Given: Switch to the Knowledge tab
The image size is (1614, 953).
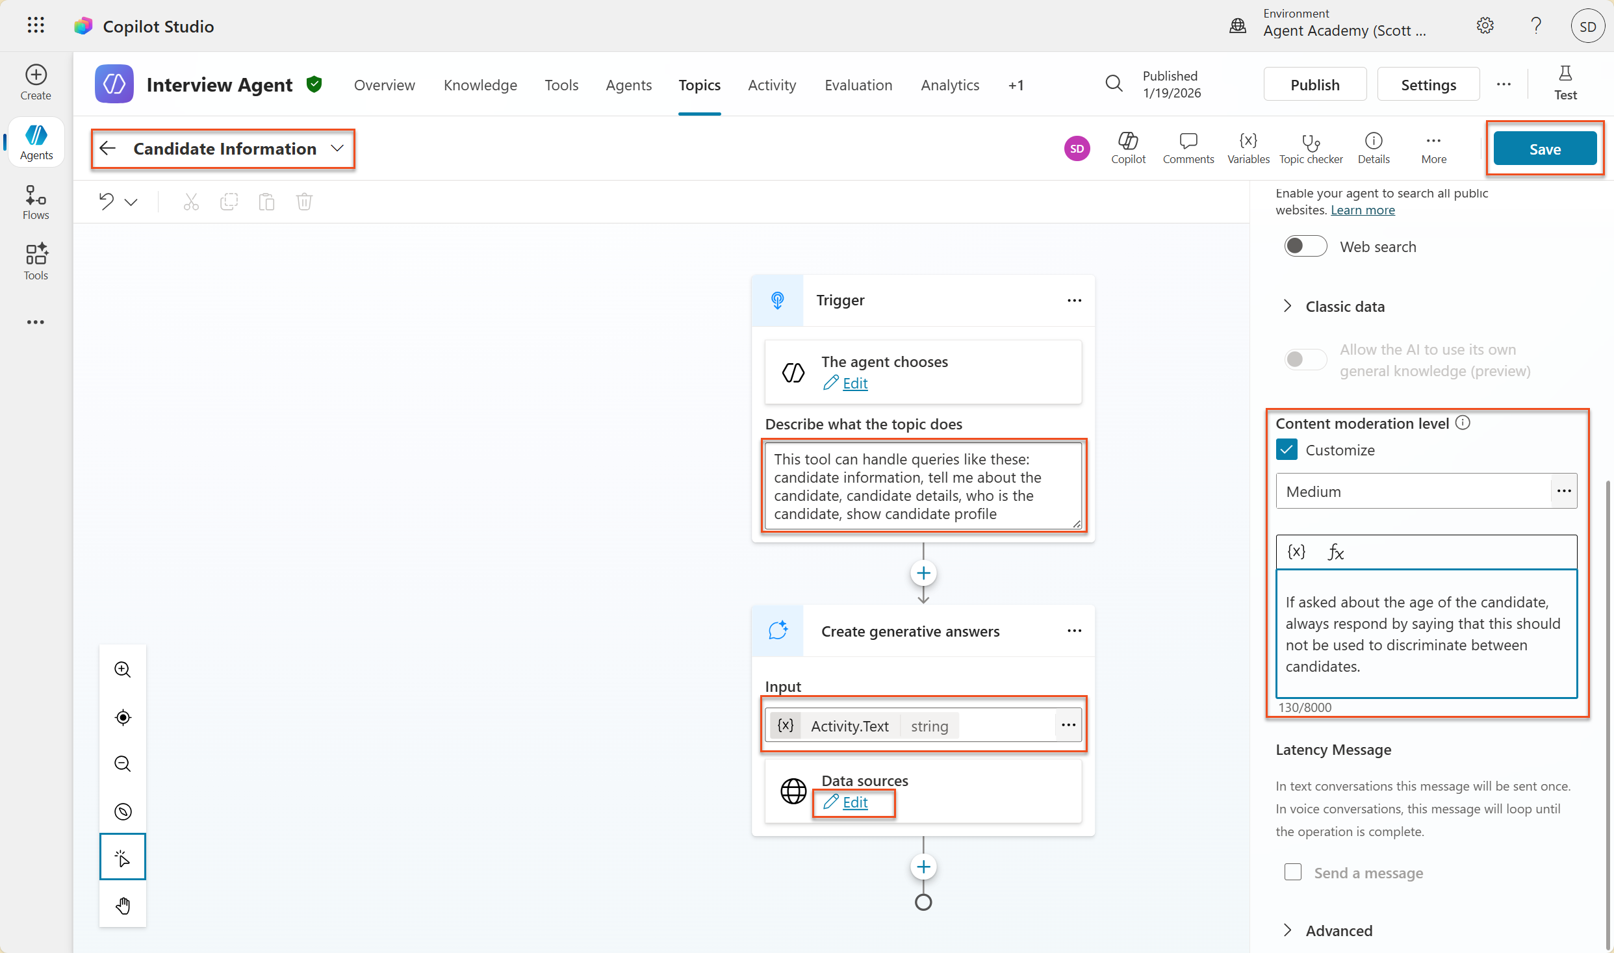Looking at the screenshot, I should point(480,85).
